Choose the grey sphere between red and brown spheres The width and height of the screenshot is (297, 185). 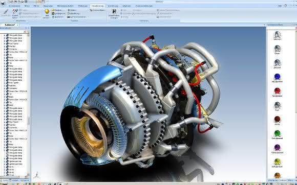[277, 105]
